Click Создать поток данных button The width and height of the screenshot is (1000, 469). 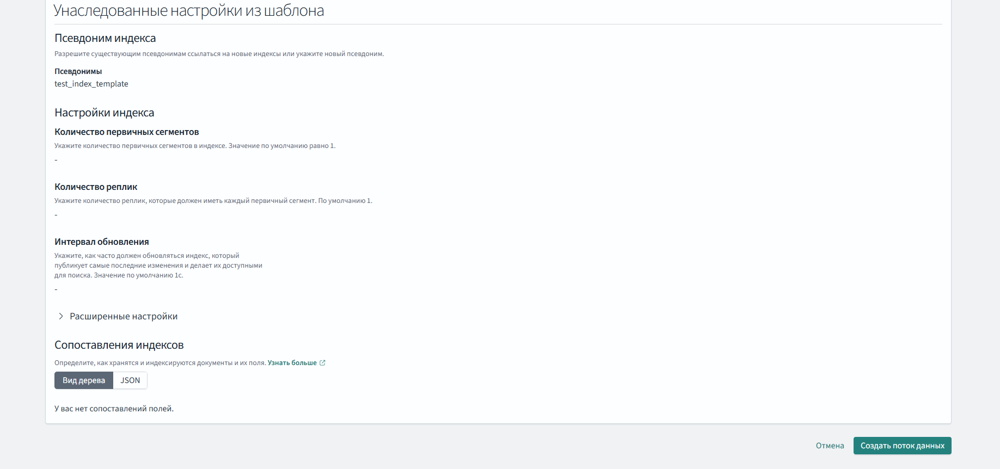pyautogui.click(x=902, y=446)
